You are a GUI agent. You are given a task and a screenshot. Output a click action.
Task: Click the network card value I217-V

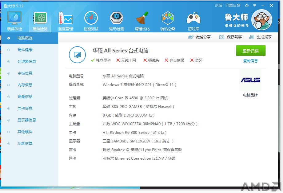(x=139, y=158)
